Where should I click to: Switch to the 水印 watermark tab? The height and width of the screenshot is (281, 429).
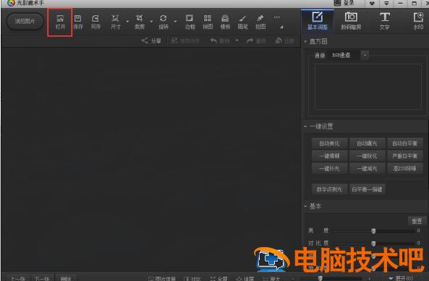[x=418, y=21]
